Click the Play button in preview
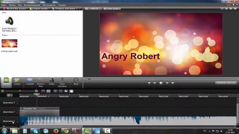239x134 pixels. (x=161, y=83)
